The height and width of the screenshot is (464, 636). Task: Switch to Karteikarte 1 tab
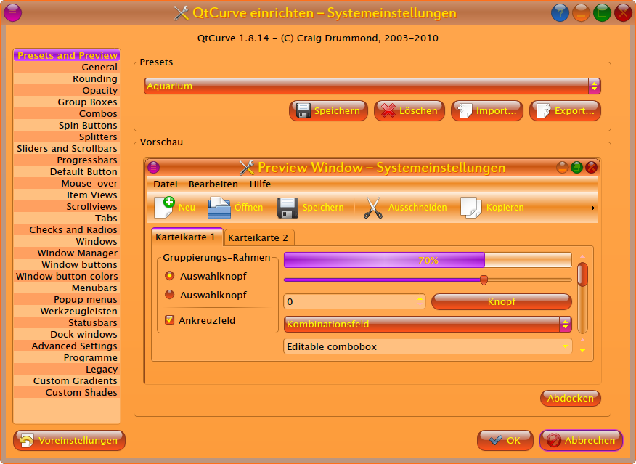186,237
